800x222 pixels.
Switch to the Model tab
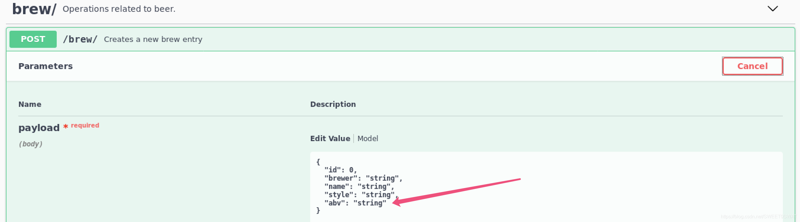368,138
